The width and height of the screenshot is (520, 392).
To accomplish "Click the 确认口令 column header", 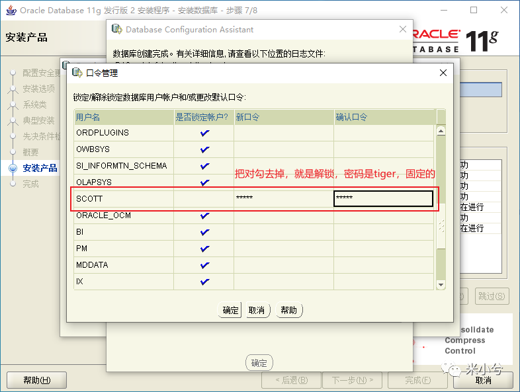I will (385, 117).
